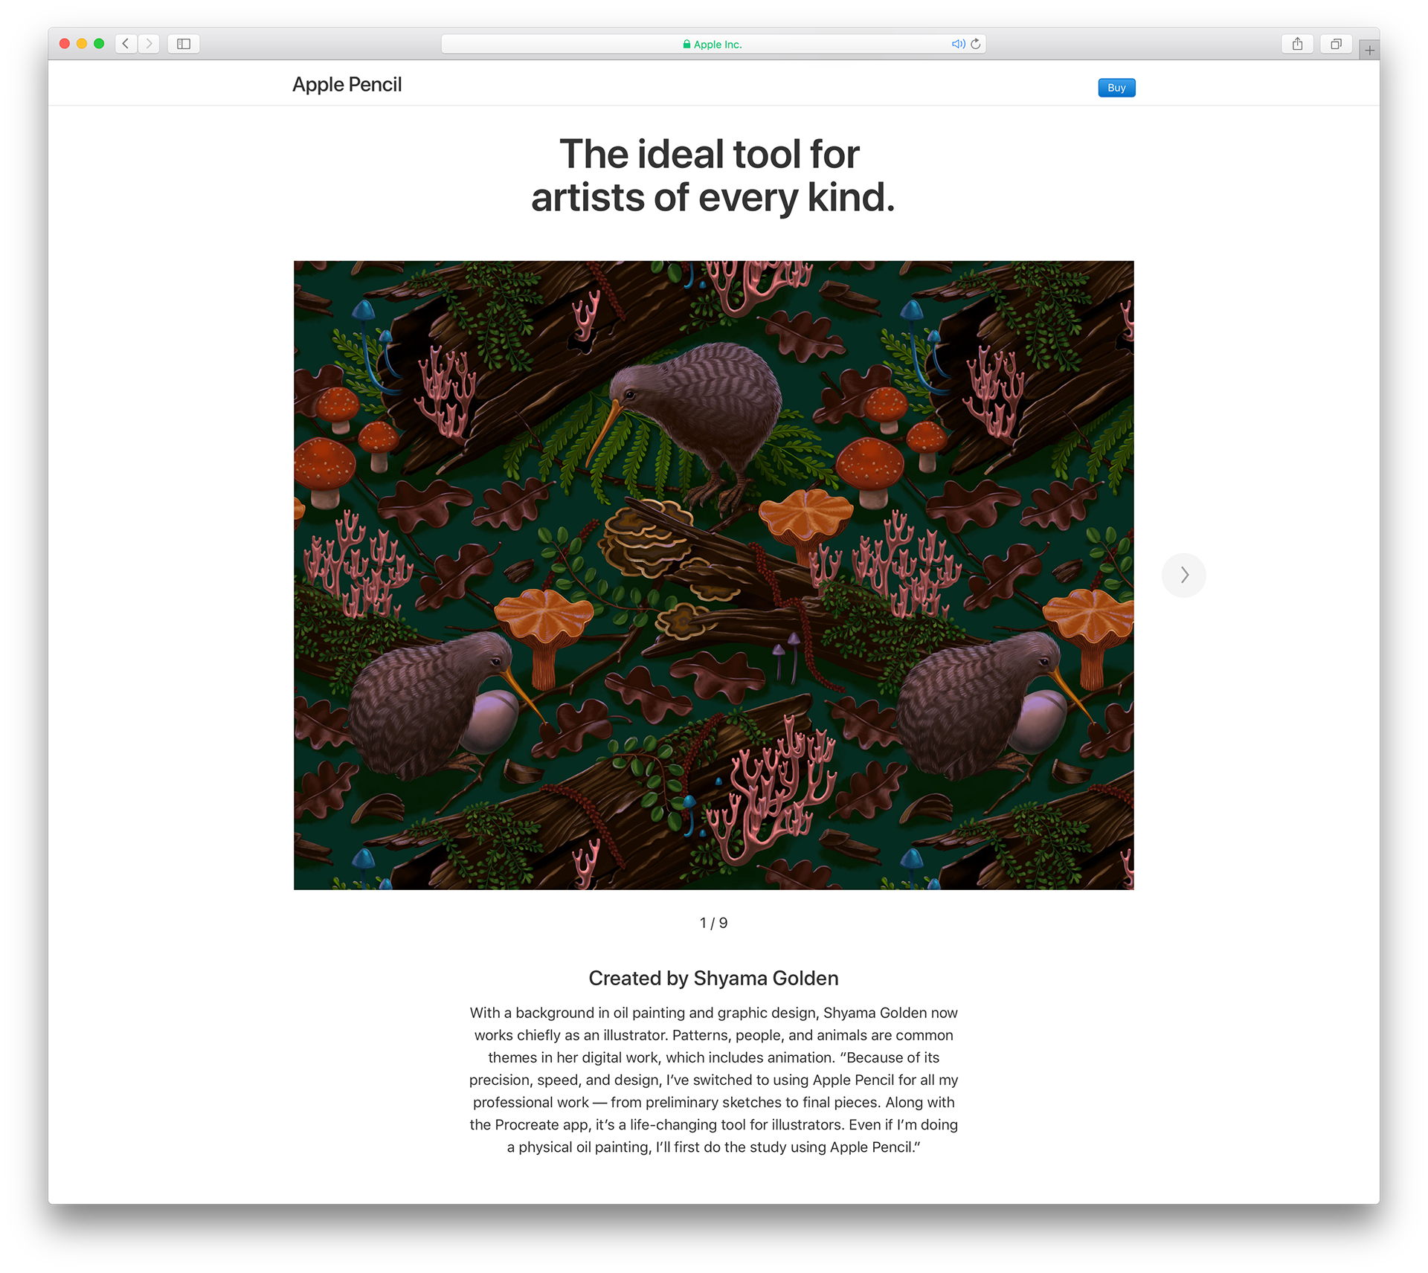Click the blue Buy button
Viewport: 1428px width, 1273px height.
[x=1116, y=88]
